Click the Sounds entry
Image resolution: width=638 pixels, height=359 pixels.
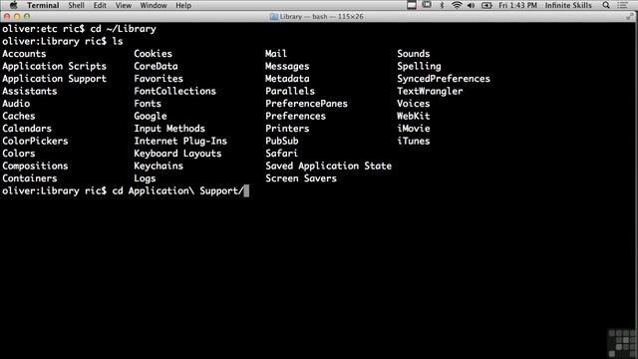click(414, 54)
